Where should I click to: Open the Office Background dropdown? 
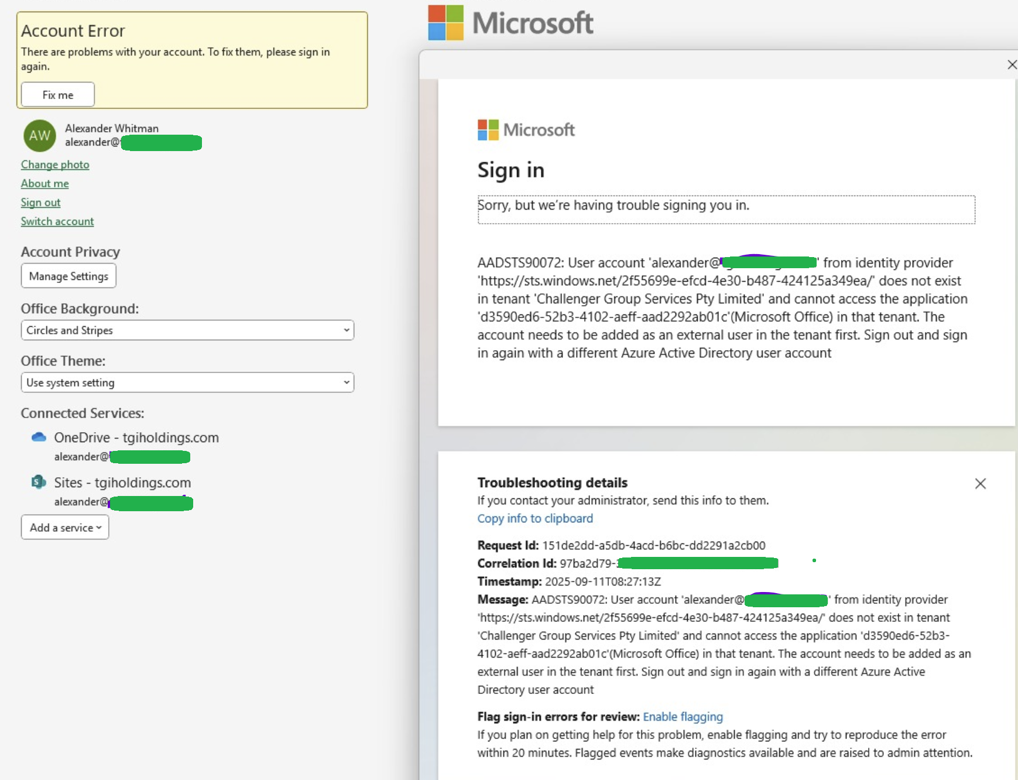[187, 330]
